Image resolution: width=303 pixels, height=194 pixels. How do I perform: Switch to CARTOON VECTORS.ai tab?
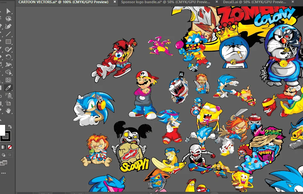pyautogui.click(x=63, y=2)
